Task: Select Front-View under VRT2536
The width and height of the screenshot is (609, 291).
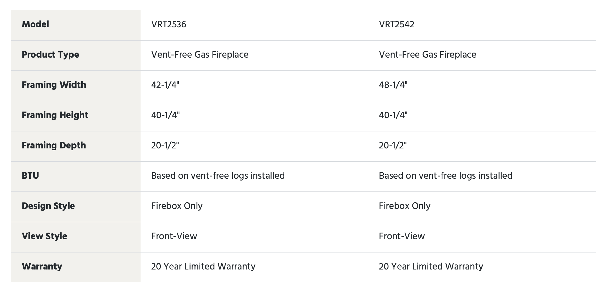Action: coord(174,236)
